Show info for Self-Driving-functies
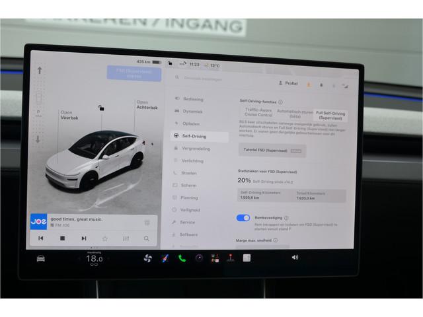Viewport: 423px width, 317px height. tap(280, 102)
